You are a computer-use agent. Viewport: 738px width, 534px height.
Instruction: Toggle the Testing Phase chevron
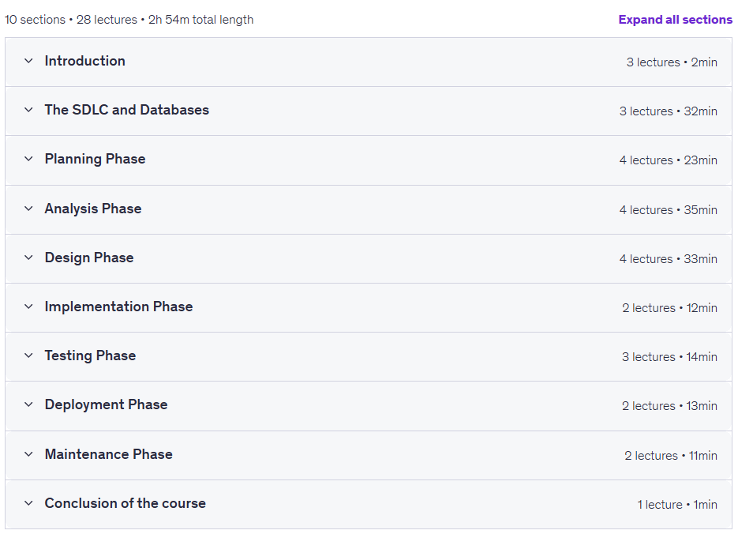tap(28, 355)
